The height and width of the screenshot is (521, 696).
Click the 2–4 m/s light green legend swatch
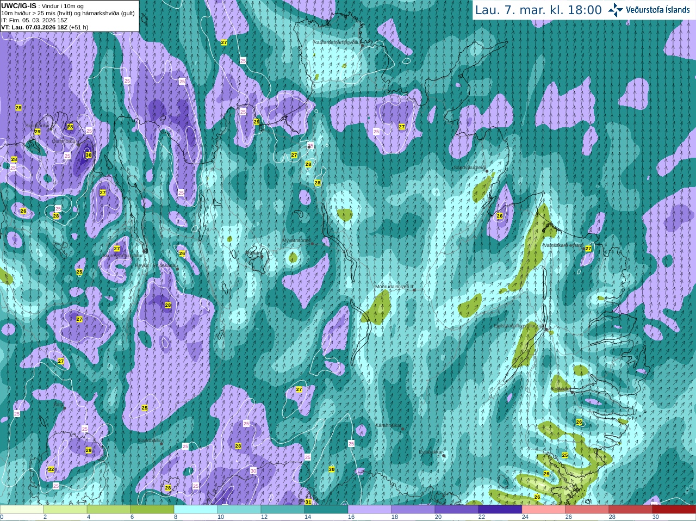coord(65,510)
